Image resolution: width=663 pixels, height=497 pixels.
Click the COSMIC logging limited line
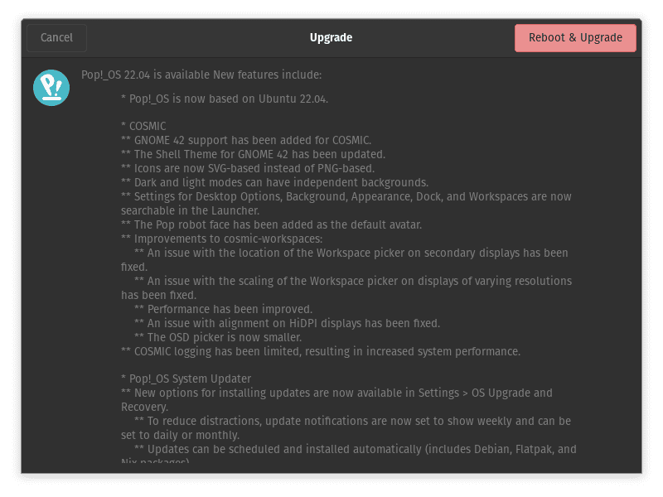pyautogui.click(x=321, y=351)
